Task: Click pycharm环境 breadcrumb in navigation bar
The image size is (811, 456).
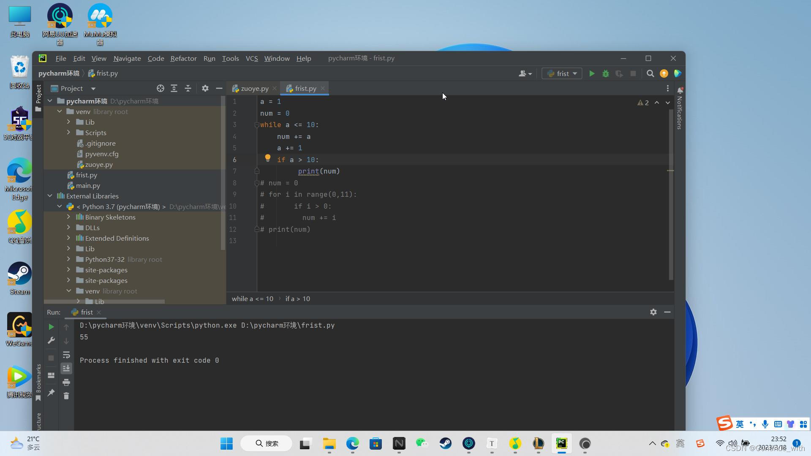Action: [x=59, y=73]
